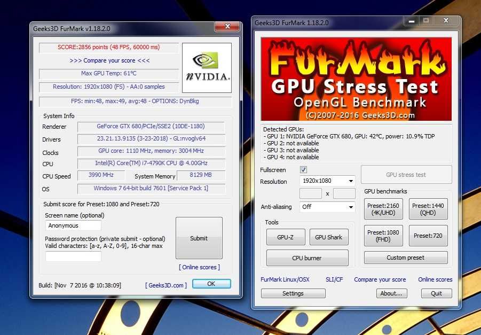
Task: Open the GPU-Z tool
Action: click(x=286, y=237)
